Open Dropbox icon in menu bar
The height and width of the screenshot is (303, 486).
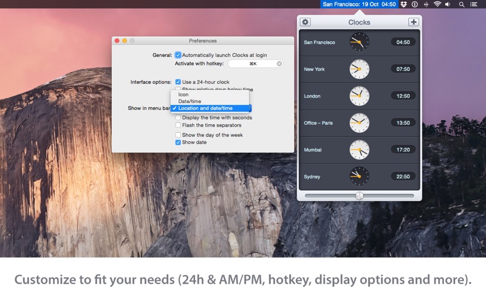tap(403, 4)
